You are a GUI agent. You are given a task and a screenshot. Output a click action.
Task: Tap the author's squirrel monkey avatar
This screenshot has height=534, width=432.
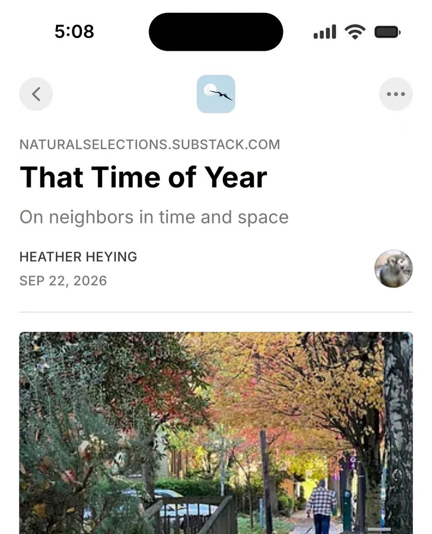(x=393, y=269)
